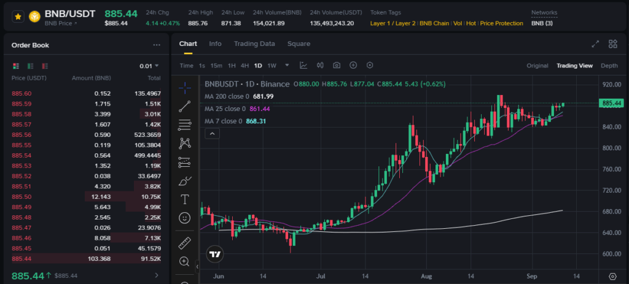629x284 pixels.
Task: Select the sell-orders-only order book view
Action: click(x=45, y=66)
